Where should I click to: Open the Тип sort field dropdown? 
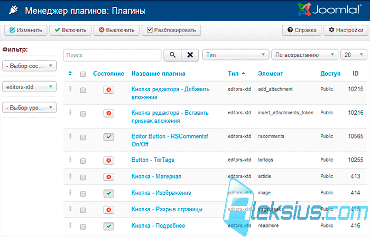236,55
